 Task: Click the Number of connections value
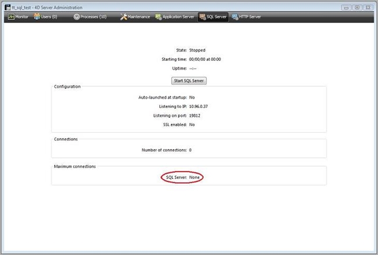[190, 150]
